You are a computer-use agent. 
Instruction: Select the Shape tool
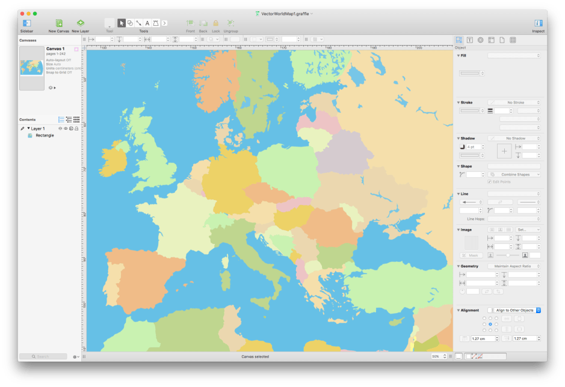pyautogui.click(x=131, y=23)
